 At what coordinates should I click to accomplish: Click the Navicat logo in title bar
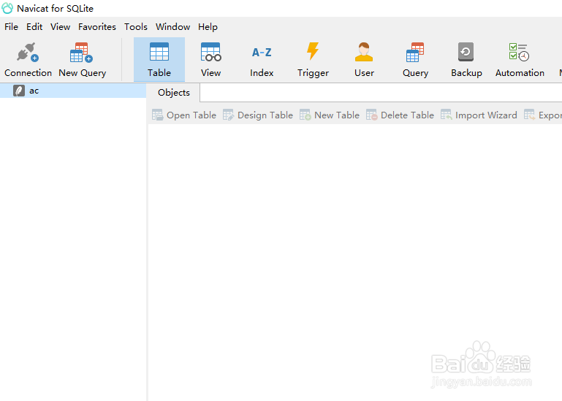7,8
